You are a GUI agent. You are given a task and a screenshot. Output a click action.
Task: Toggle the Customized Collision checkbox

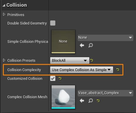[53, 78]
